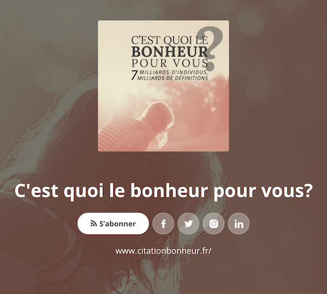Click "C'EST QUOI LE" line on cover
The width and height of the screenshot is (327, 294).
169,40
